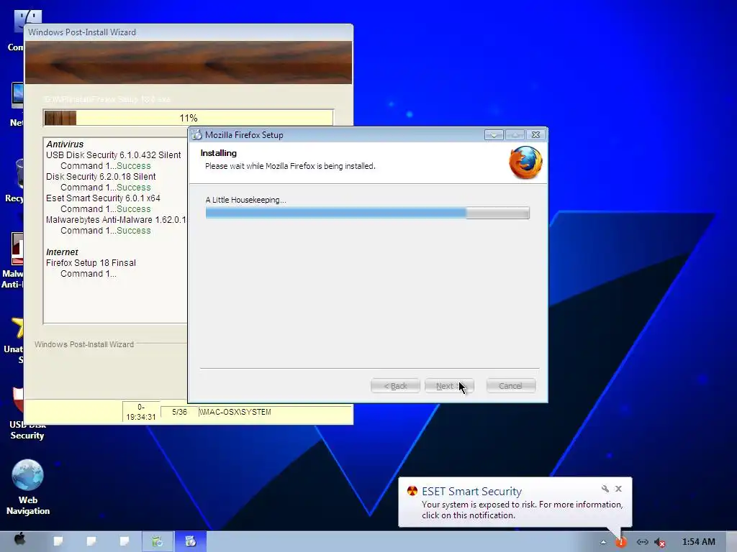737x552 pixels.
Task: Click 'A Little Housekeeping...' status text
Action: point(246,200)
